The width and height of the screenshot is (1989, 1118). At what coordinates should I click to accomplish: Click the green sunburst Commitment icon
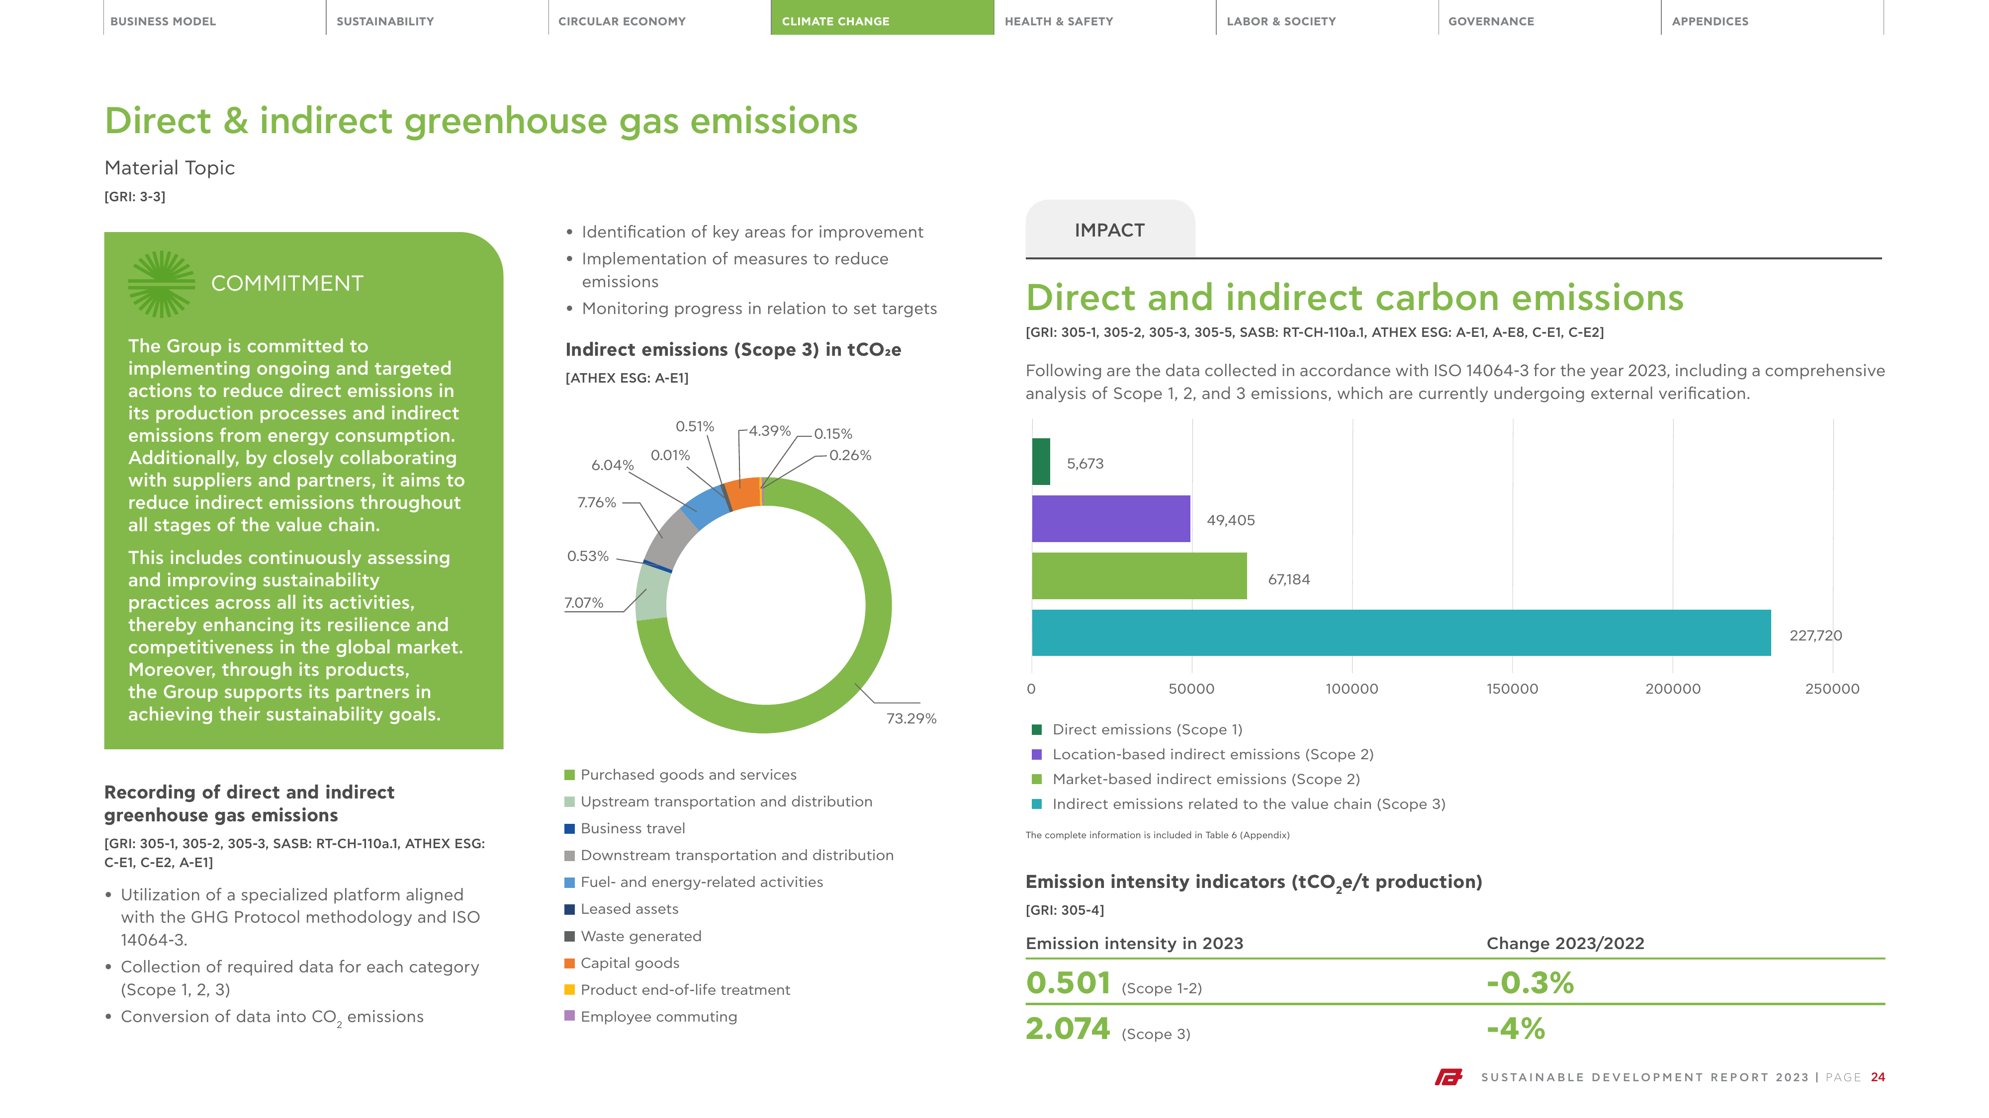[x=162, y=283]
